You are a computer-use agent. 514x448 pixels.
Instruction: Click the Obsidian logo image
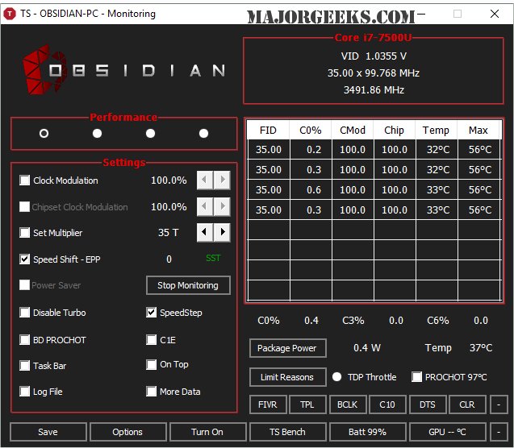coord(124,70)
